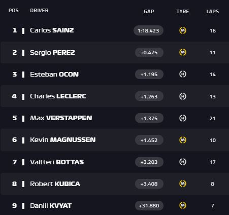Open Max VERSTAPPEN driver name
The height and width of the screenshot is (215, 229).
tap(61, 118)
